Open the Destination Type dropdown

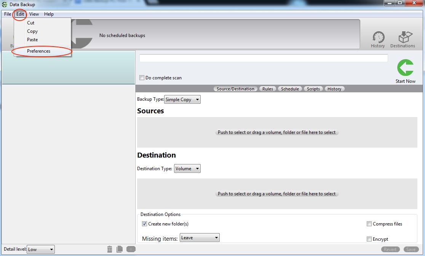[187, 168]
